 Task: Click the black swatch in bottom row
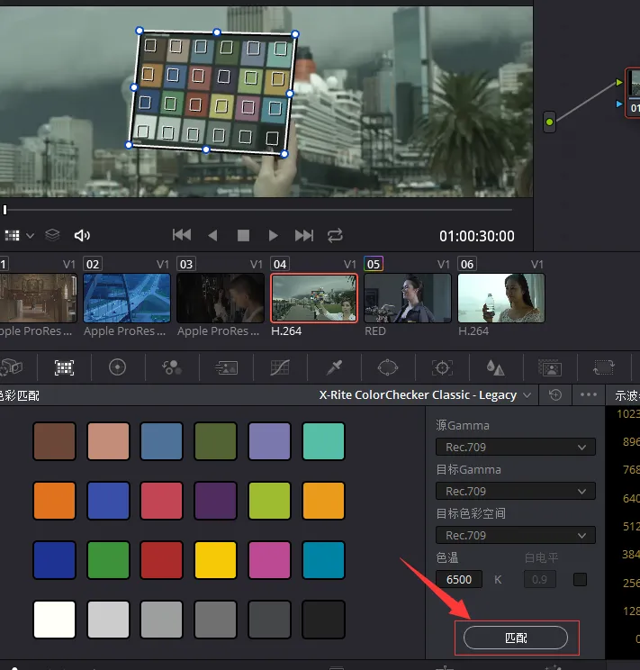(323, 620)
